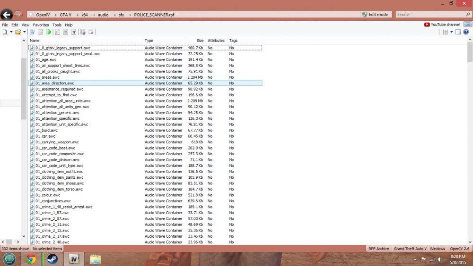Image resolution: width=473 pixels, height=266 pixels.
Task: Toggle the preview pane icon
Action: click(458, 32)
